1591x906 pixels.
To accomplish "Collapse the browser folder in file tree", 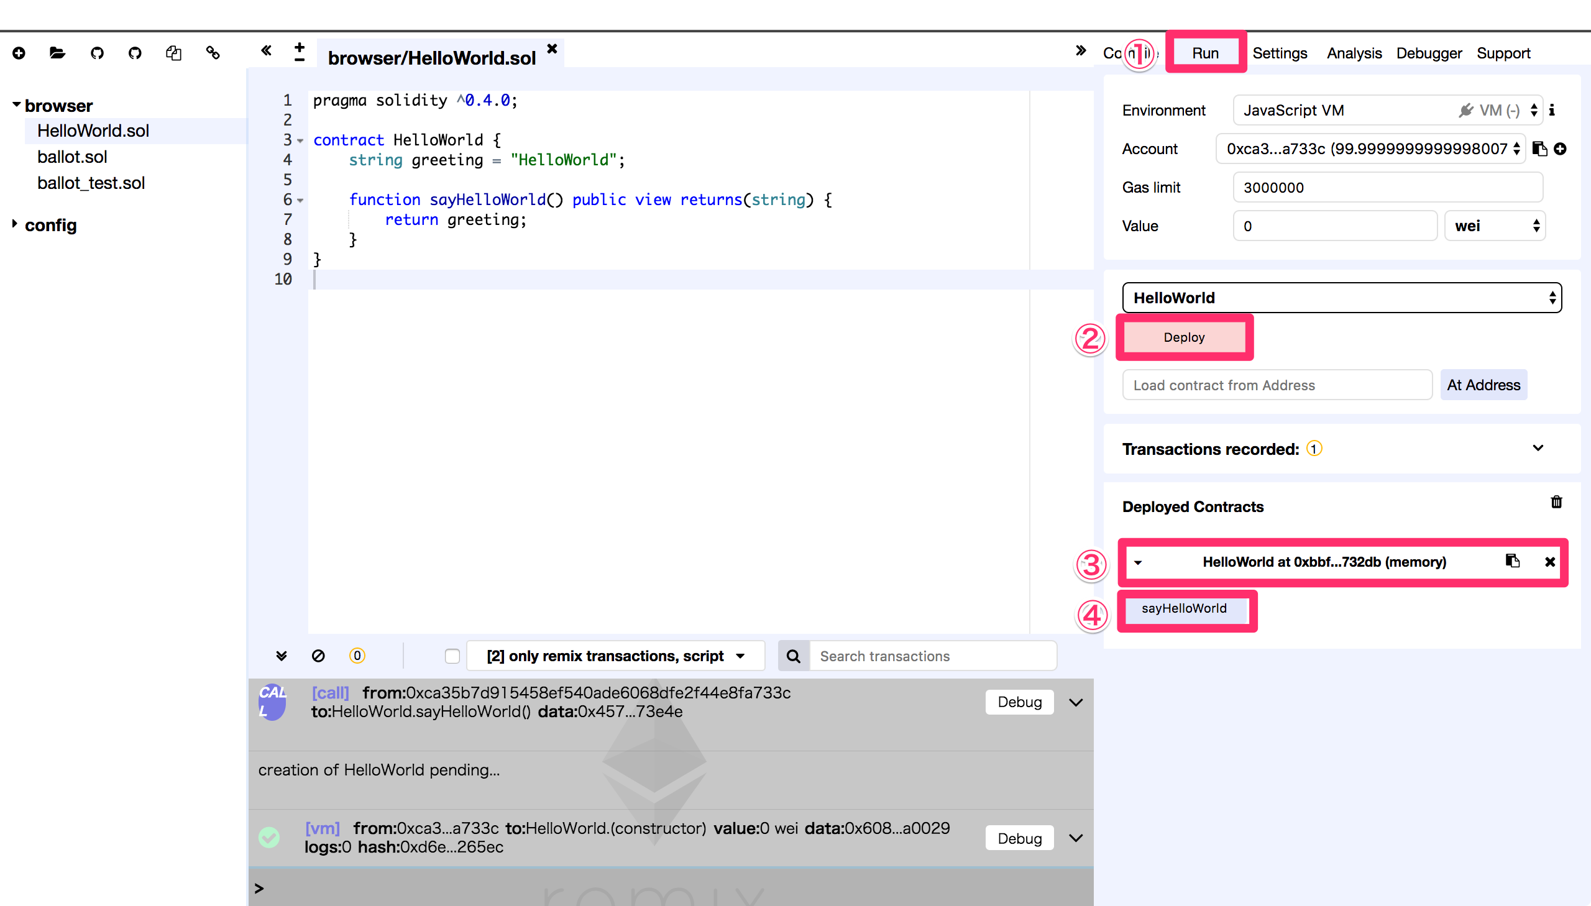I will click(17, 105).
